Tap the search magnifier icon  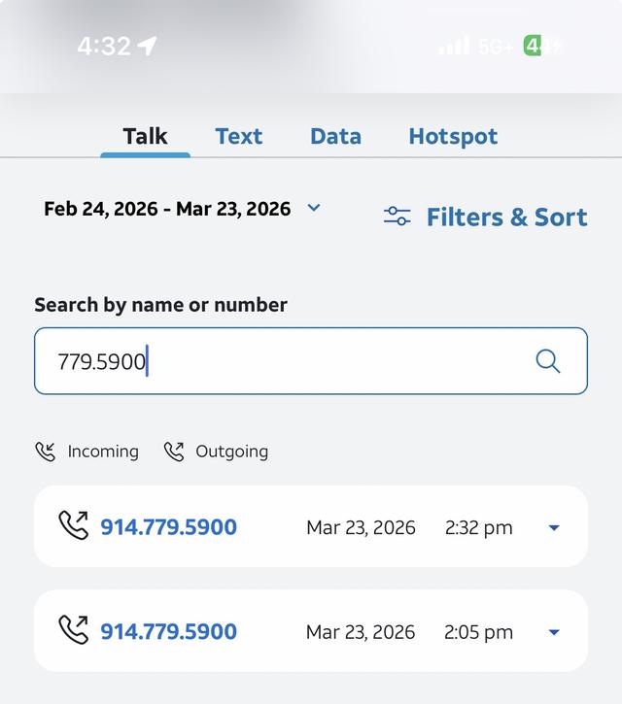click(x=548, y=361)
